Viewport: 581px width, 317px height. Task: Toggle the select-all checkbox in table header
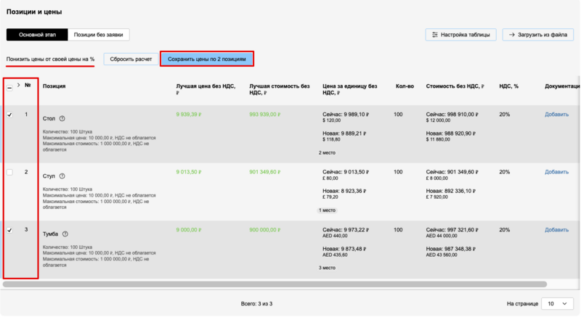click(x=9, y=87)
